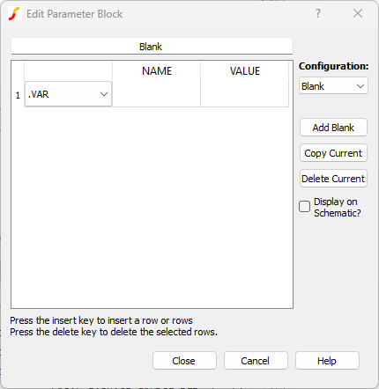Click the SIMetrix logo icon in title bar
379x389 pixels.
[x=14, y=13]
